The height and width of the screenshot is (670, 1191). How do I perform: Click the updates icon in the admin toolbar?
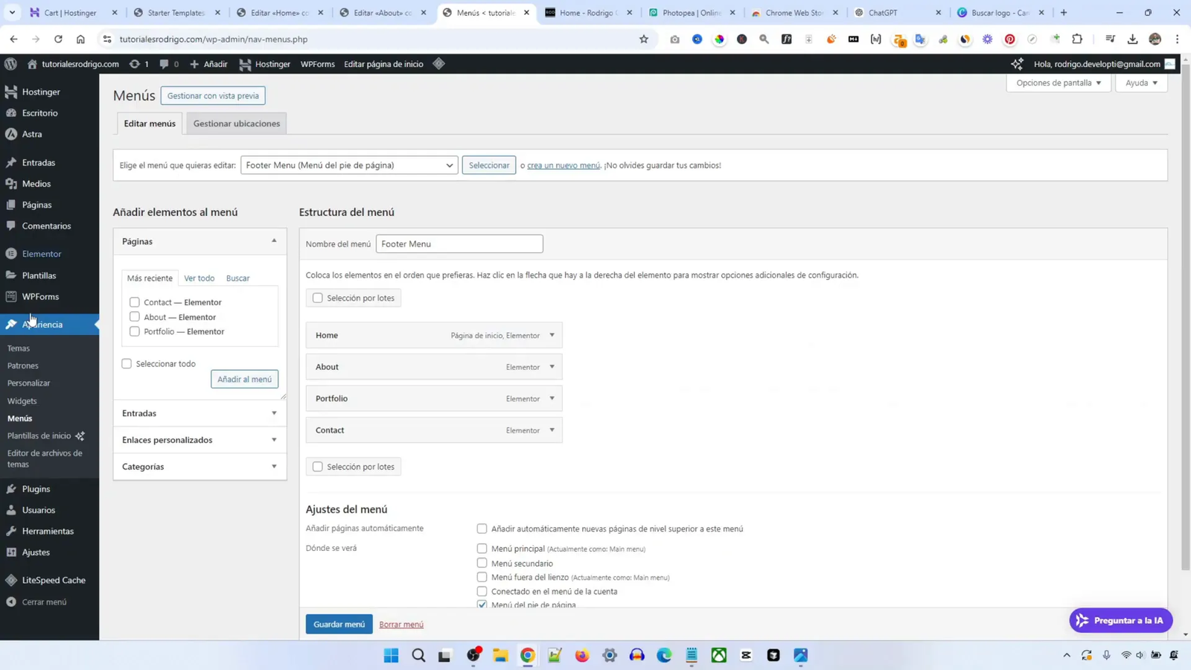point(134,64)
